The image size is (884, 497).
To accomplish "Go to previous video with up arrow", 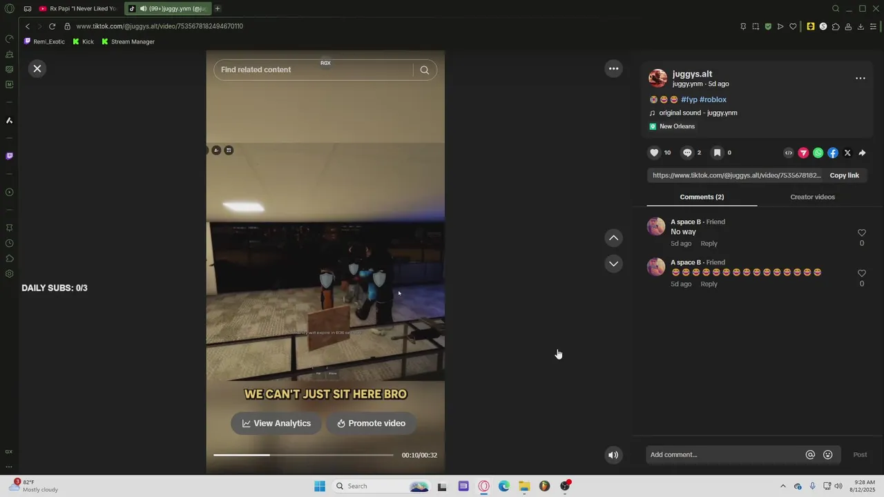I will click(x=613, y=237).
